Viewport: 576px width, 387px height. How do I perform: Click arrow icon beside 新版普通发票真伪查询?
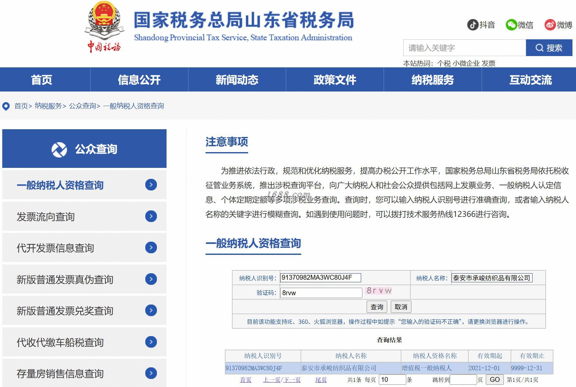coord(151,279)
